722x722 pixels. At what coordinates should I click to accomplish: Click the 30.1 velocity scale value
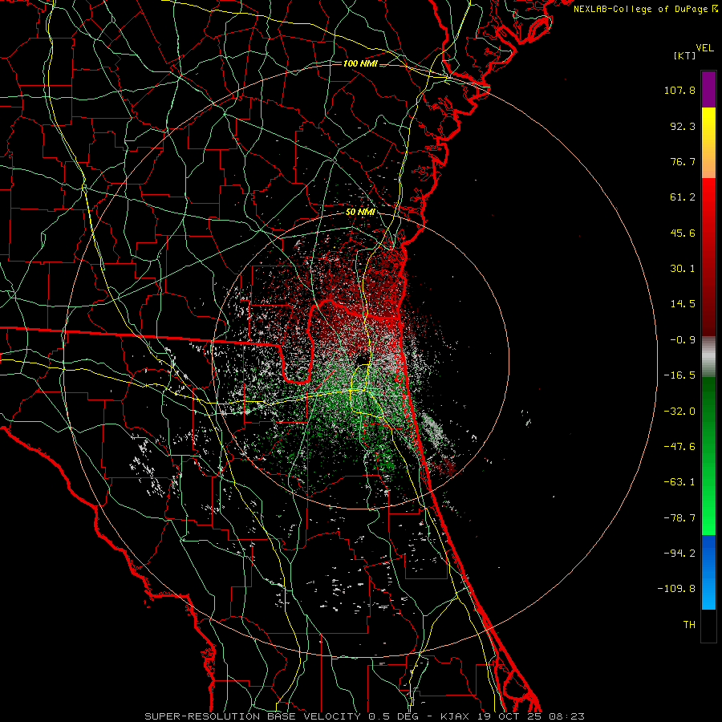coord(683,269)
